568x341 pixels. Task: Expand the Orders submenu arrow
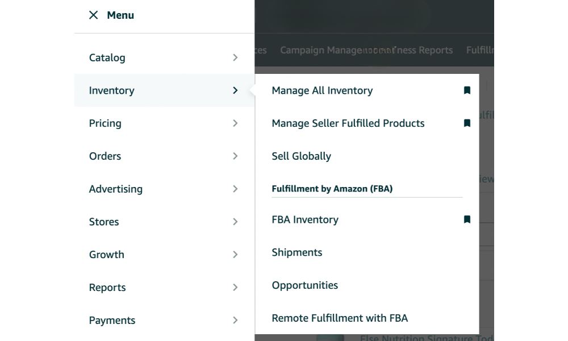[x=235, y=156]
